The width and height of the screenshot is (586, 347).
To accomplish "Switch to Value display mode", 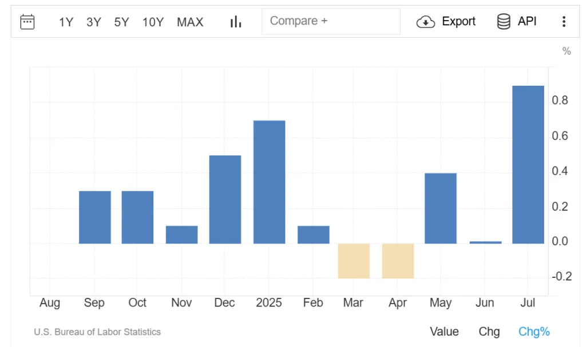I will (444, 332).
